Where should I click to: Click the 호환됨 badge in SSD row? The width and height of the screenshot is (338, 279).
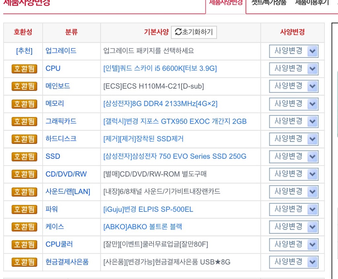coord(24,157)
